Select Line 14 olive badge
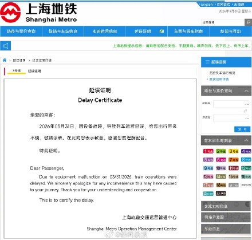Image resolution: width=252 pixels, height=240 pixels. point(221,176)
